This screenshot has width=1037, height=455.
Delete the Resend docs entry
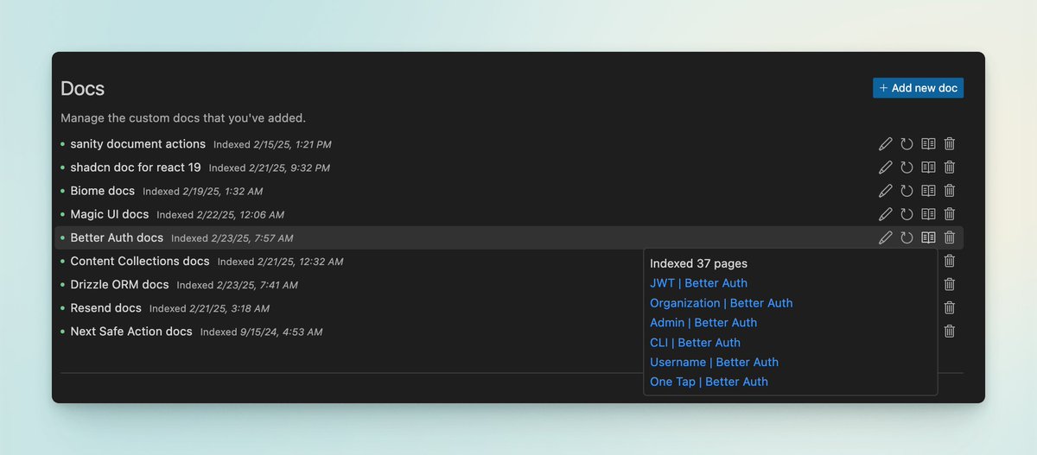tap(950, 307)
